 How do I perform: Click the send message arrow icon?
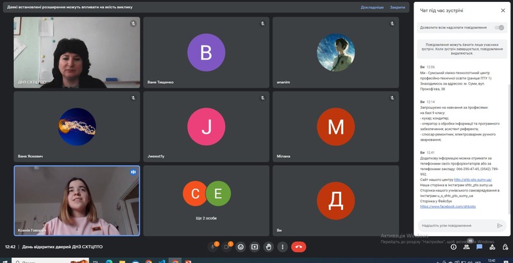(500, 225)
